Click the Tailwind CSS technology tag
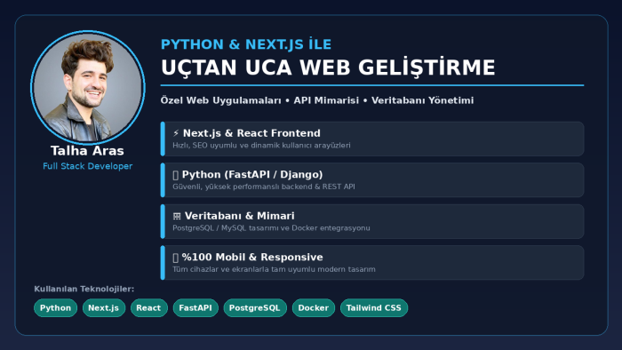Viewport: 622px width, 350px height. (374, 308)
